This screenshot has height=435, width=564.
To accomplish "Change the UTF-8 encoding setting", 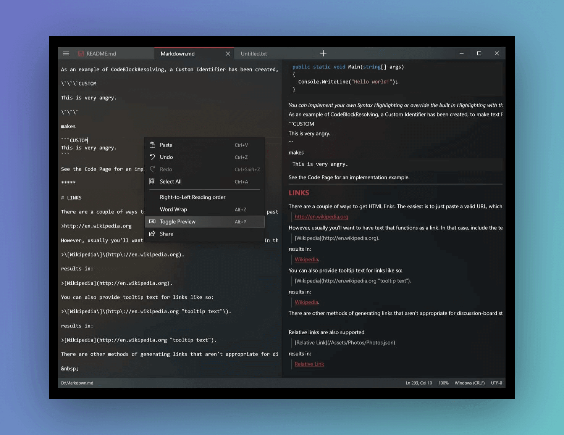I will (496, 383).
